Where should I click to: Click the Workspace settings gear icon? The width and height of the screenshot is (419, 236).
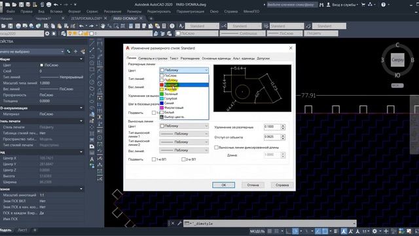[47, 33]
